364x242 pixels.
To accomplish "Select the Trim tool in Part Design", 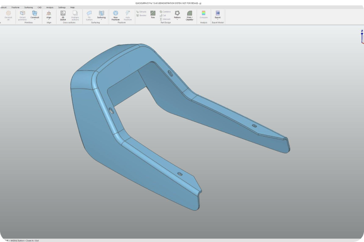I will click(x=153, y=14).
